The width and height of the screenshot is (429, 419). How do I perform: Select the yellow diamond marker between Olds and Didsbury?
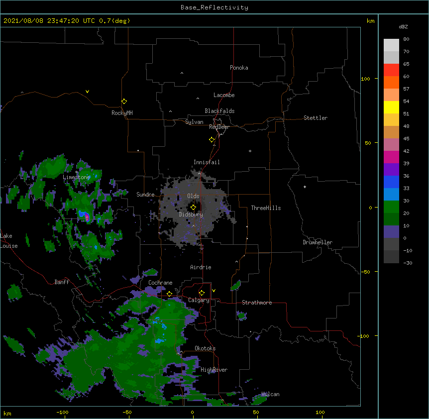(x=193, y=208)
